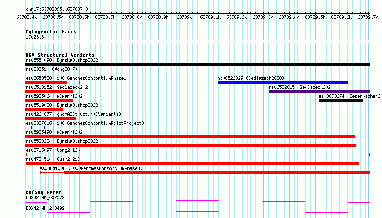The height and width of the screenshot is (218, 382).
Task: Select the red nsv4734514 variant bar
Action: pos(192,163)
